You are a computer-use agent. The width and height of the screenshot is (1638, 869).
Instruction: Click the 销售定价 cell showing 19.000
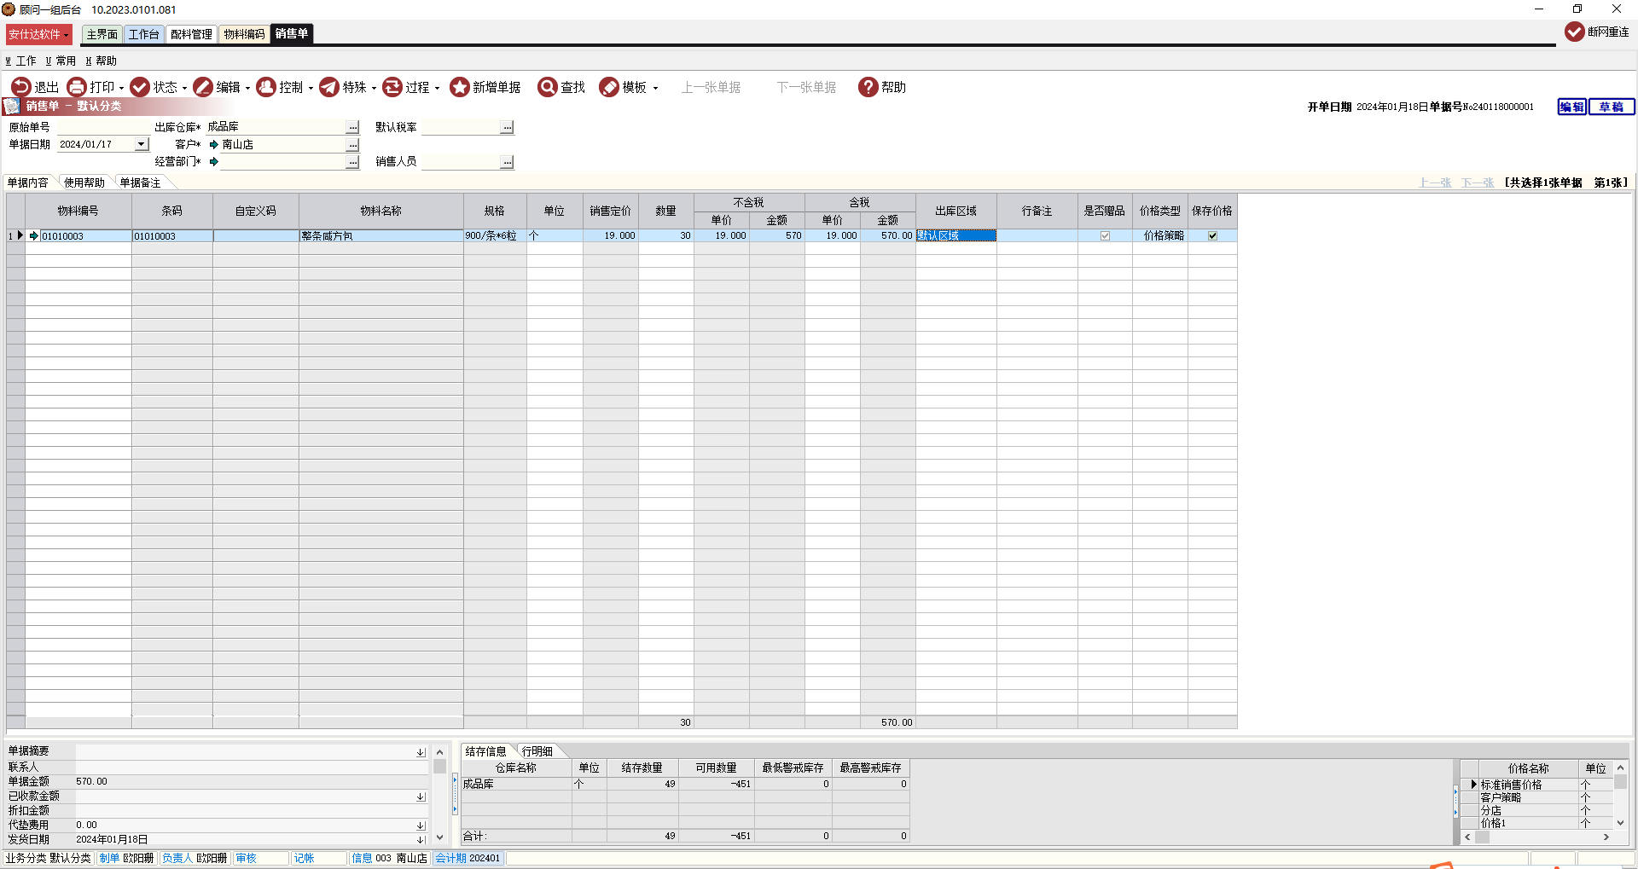pyautogui.click(x=611, y=236)
